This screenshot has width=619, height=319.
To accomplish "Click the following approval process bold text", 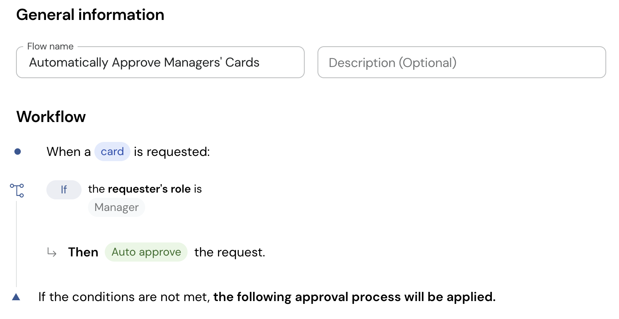I will point(355,297).
